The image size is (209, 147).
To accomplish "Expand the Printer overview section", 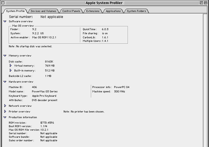I will (5, 111).
